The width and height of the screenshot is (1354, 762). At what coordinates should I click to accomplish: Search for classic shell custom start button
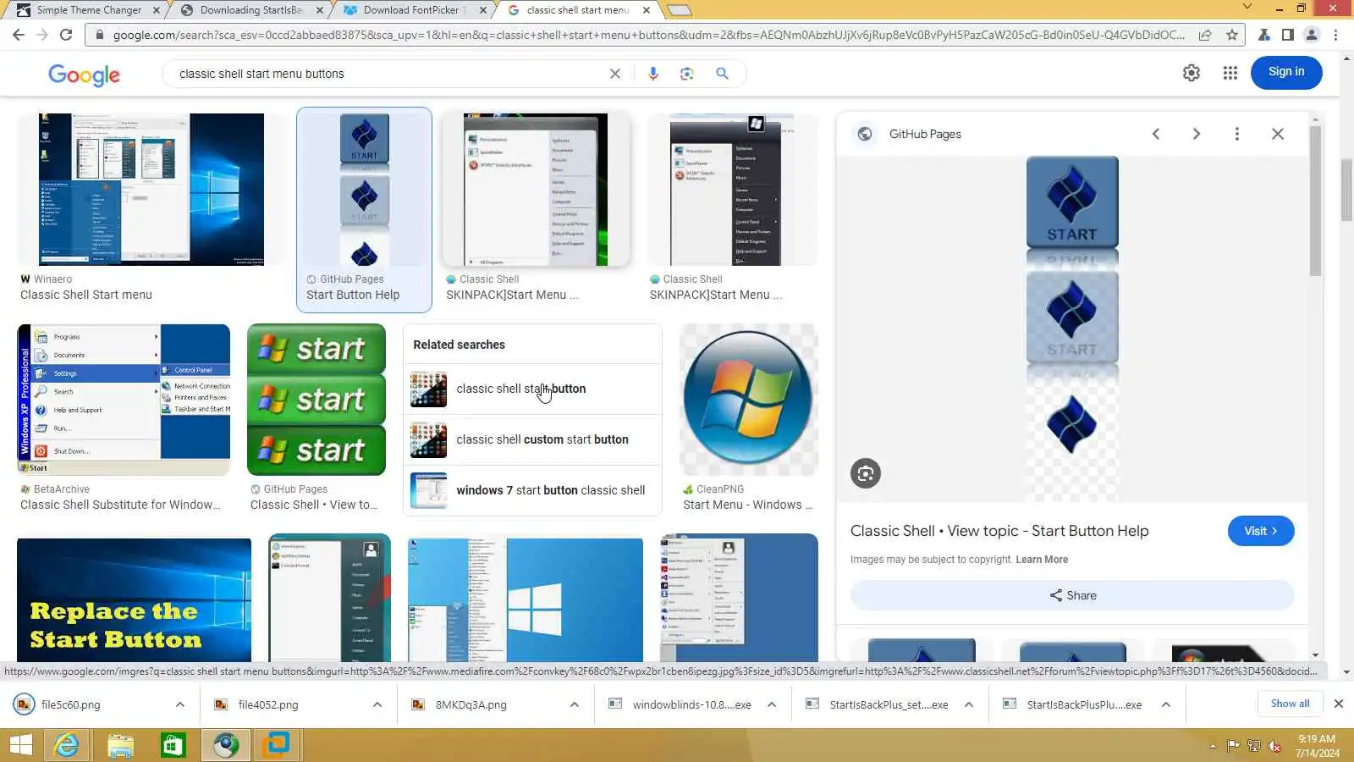point(532,439)
